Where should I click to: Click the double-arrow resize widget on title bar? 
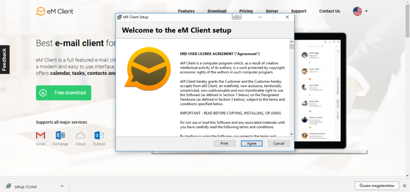click(237, 17)
